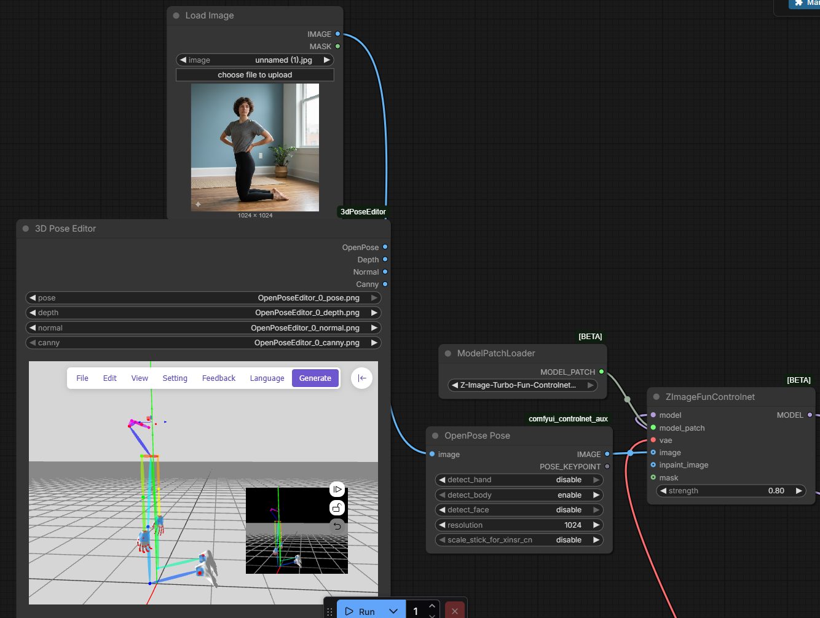Open the normal file dropdown
The width and height of the screenshot is (820, 618).
coord(203,328)
